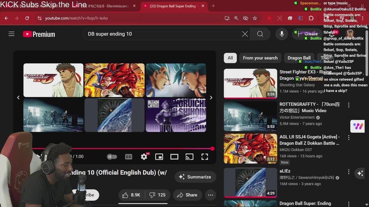Play the Gogeta endscreen thumbnail
This screenshot has height=207, width=369.
pyautogui.click(x=114, y=80)
